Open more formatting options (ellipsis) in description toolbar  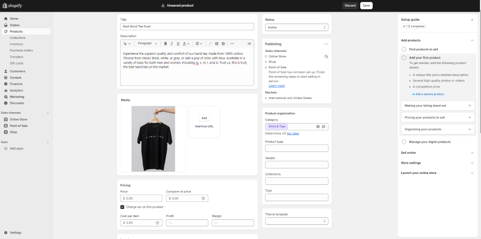click(232, 44)
